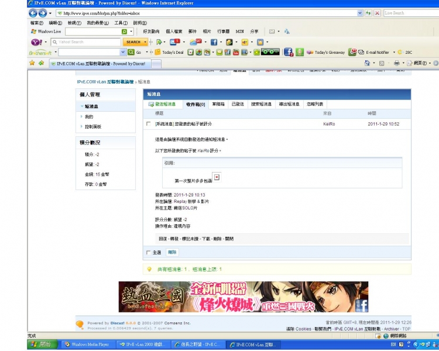
Task: Click the browser Back arrow button
Action: (x=33, y=13)
